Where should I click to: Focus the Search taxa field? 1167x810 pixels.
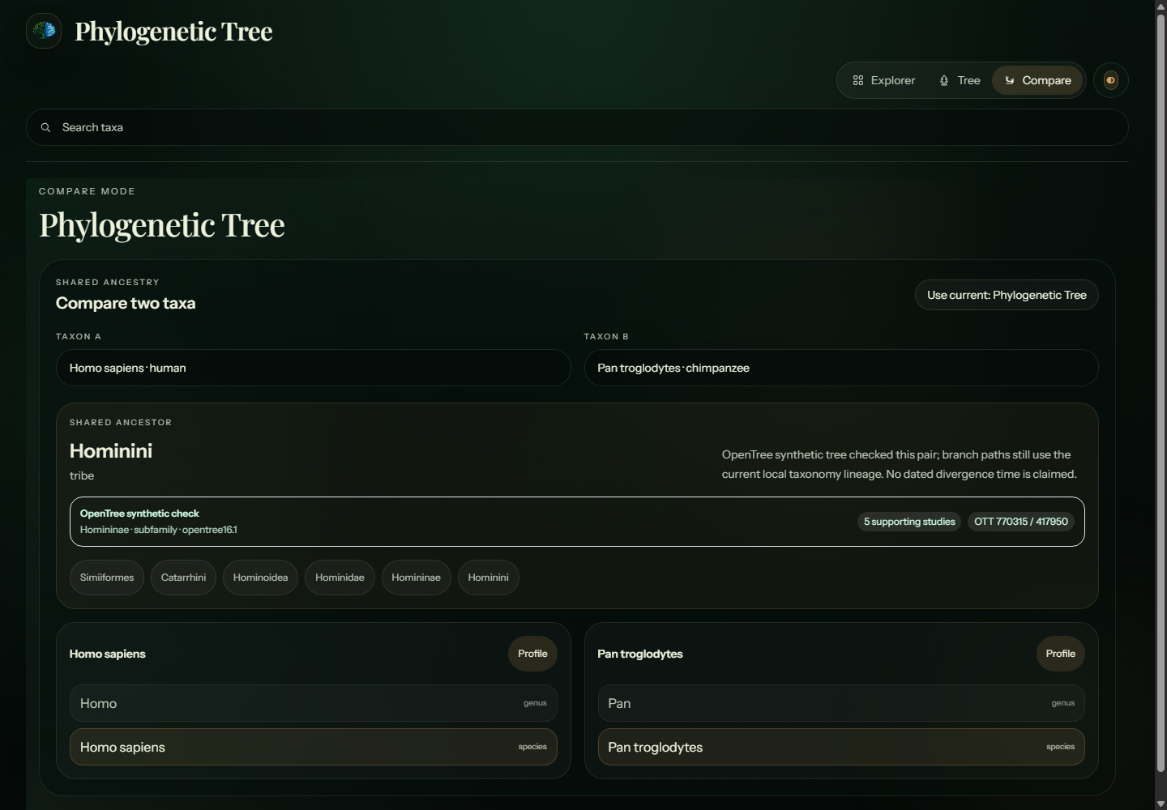pyautogui.click(x=577, y=127)
